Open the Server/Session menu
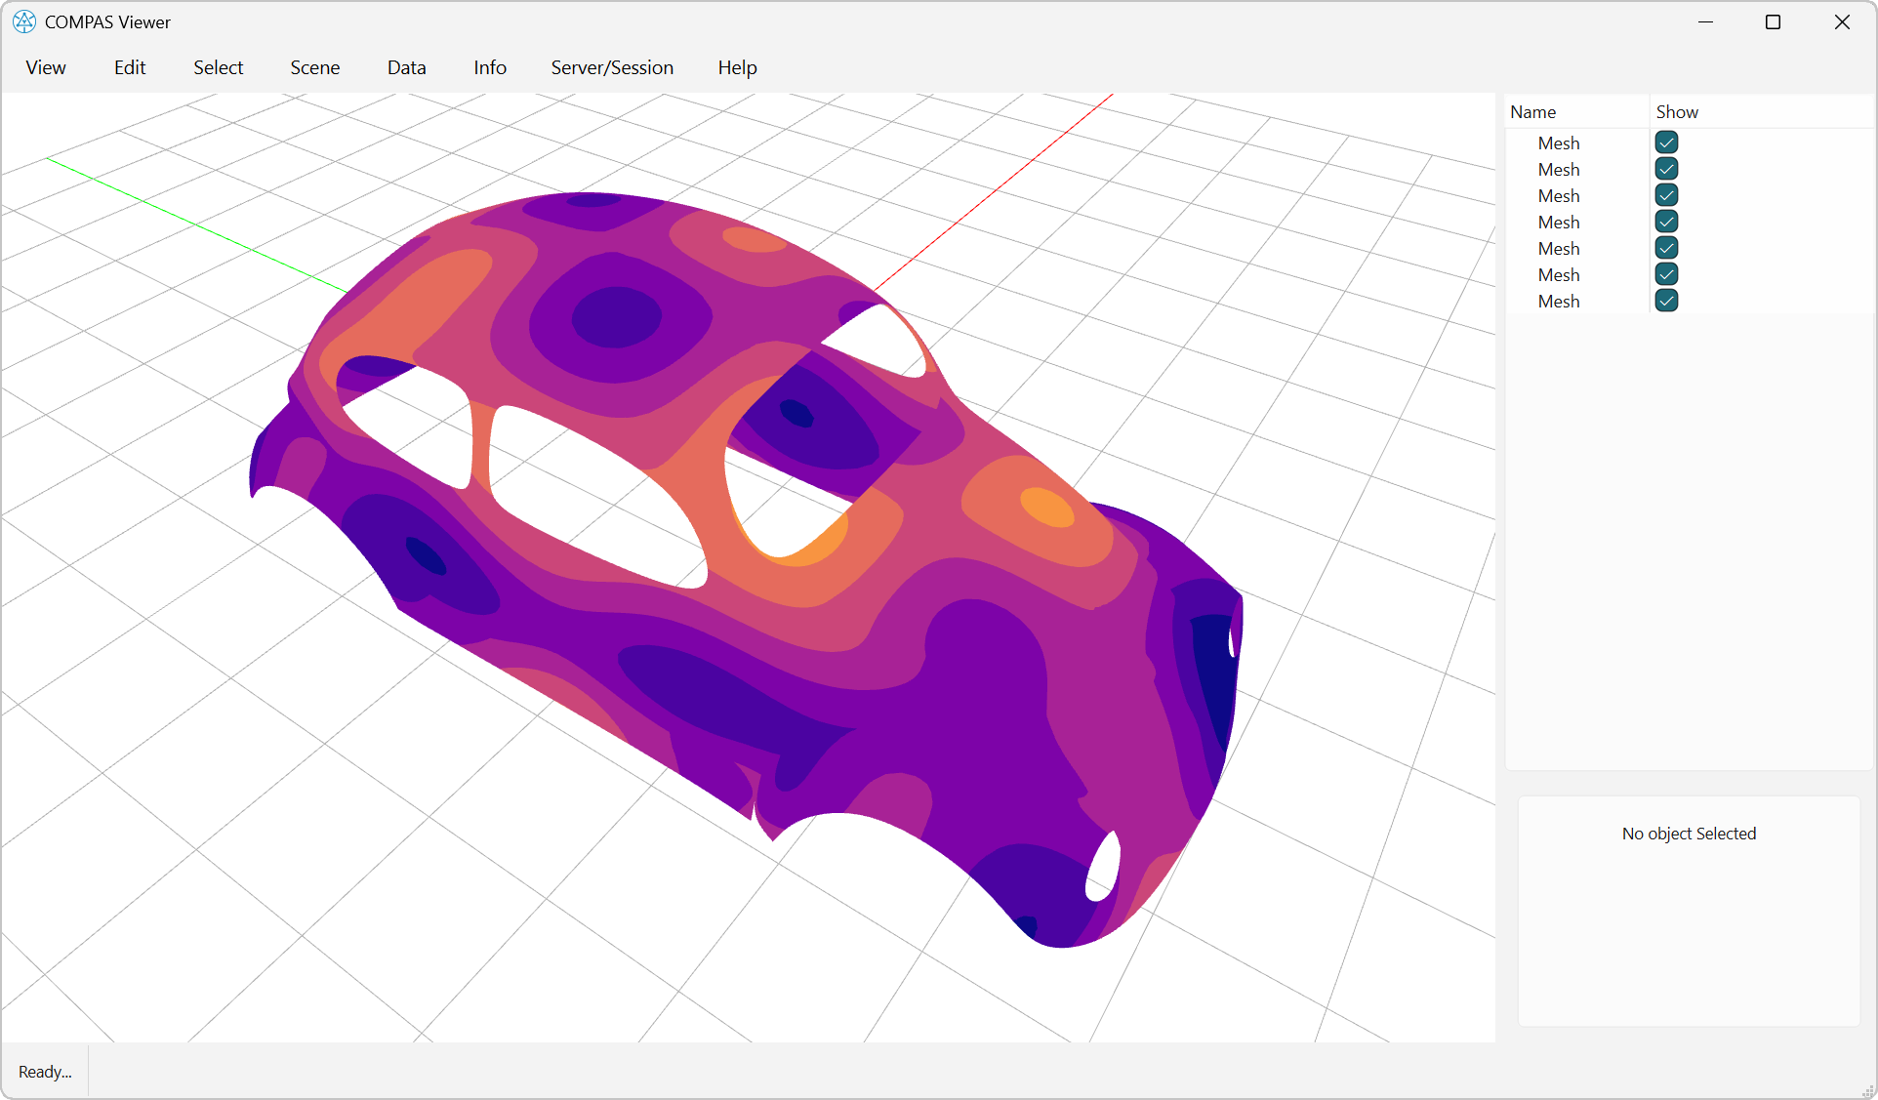This screenshot has height=1100, width=1878. pos(612,67)
